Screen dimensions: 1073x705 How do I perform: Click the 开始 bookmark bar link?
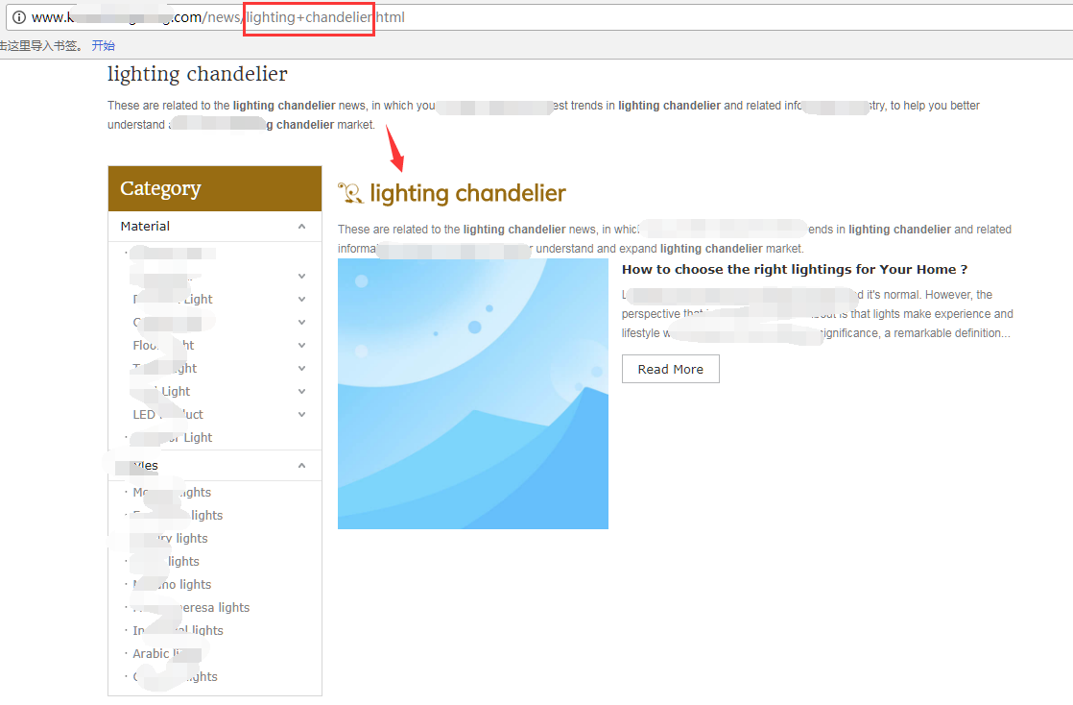click(x=103, y=45)
